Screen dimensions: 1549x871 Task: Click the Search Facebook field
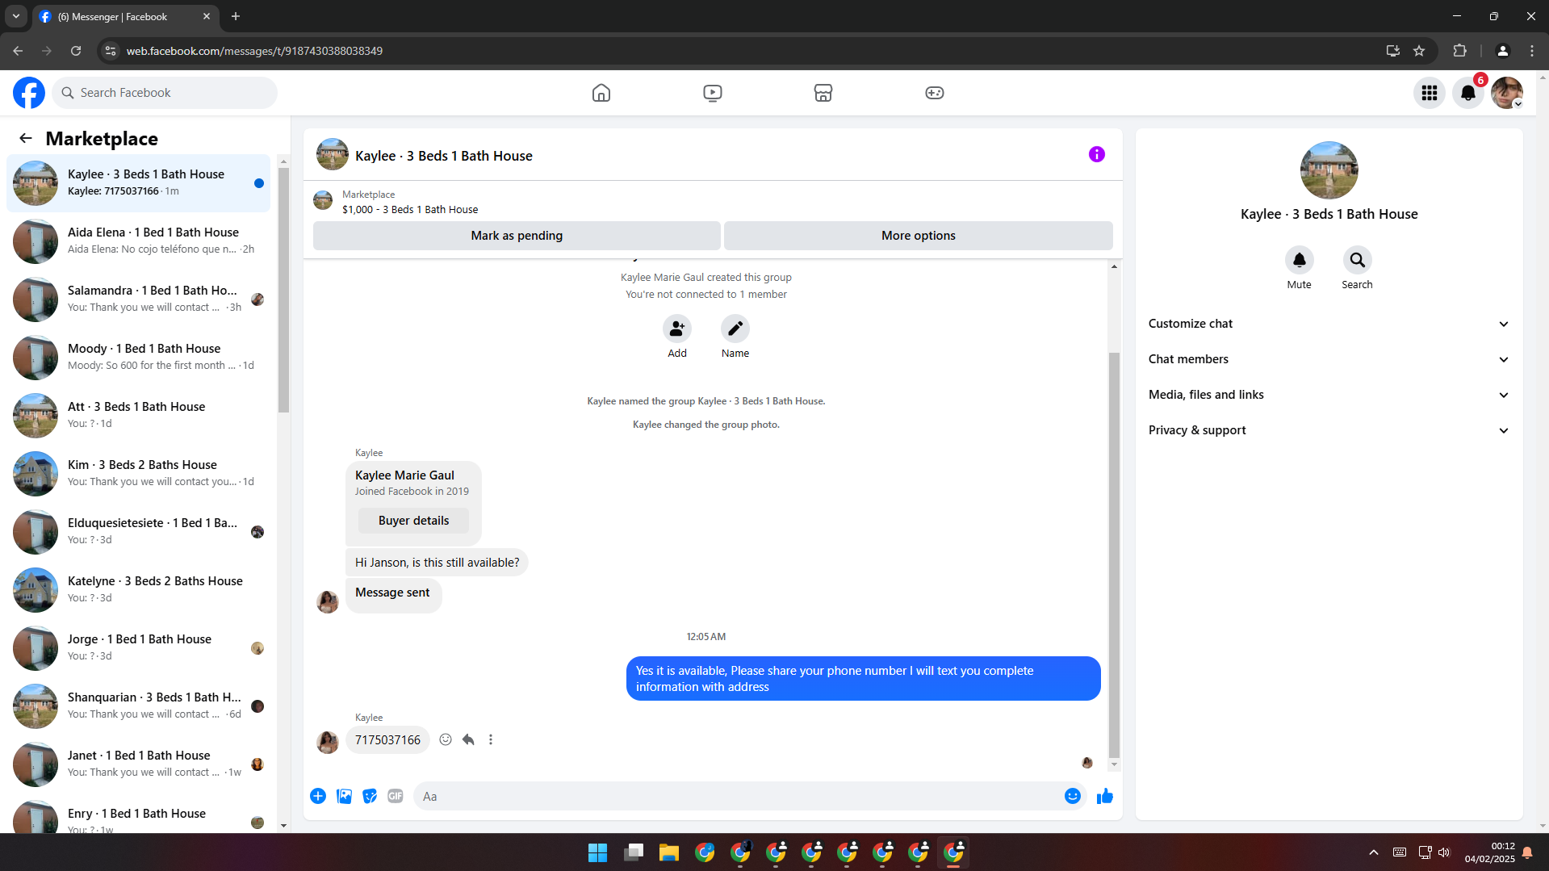(x=165, y=93)
